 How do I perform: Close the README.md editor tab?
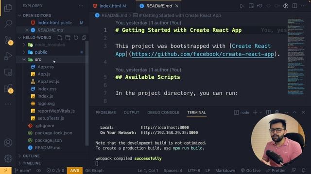177,6
